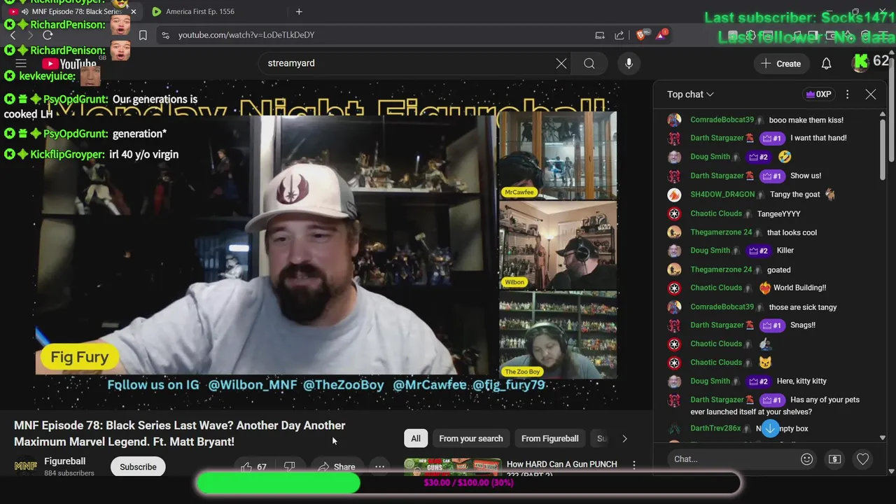Viewport: 896px width, 504px height.
Task: Send a heart reaction in chat
Action: pyautogui.click(x=862, y=459)
